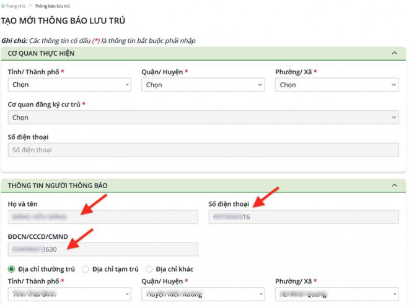Select the Địa chỉ khác radio button
Viewport: 409px width, 305px height.
149,269
